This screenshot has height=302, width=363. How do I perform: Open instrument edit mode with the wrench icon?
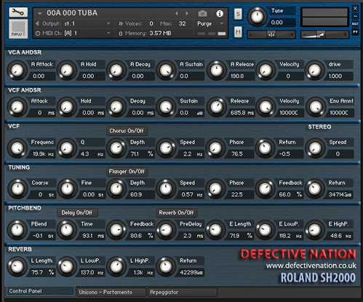(18, 12)
